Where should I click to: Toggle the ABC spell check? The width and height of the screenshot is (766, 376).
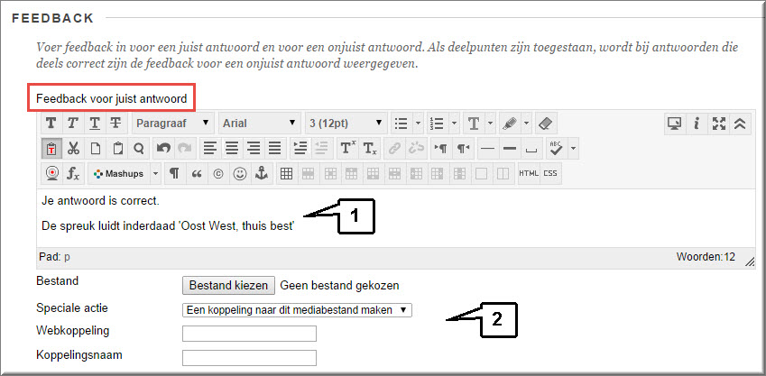point(556,149)
